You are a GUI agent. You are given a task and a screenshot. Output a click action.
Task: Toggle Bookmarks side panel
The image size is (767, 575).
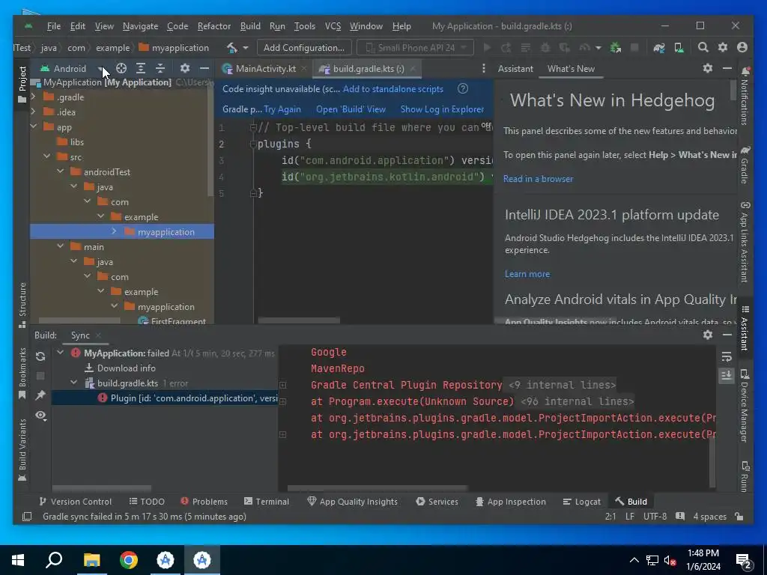point(22,374)
